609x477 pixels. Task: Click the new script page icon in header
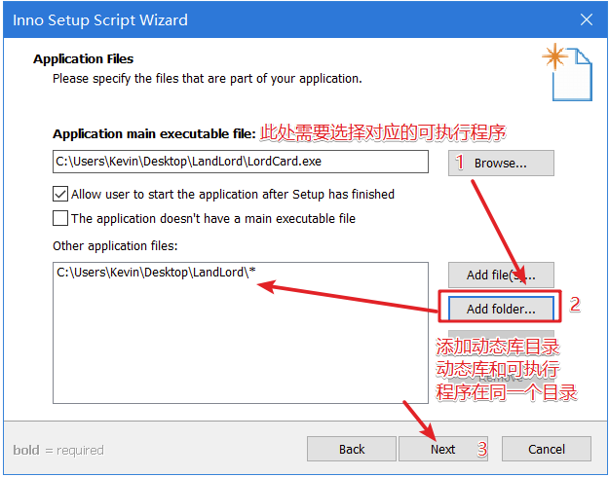pyautogui.click(x=567, y=72)
